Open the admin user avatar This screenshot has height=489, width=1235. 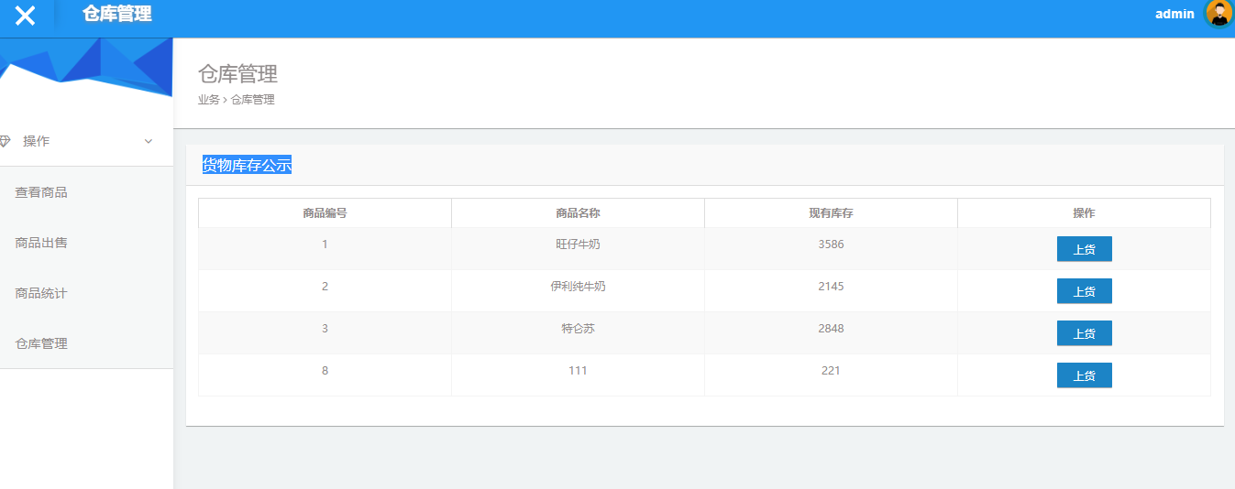tap(1218, 14)
